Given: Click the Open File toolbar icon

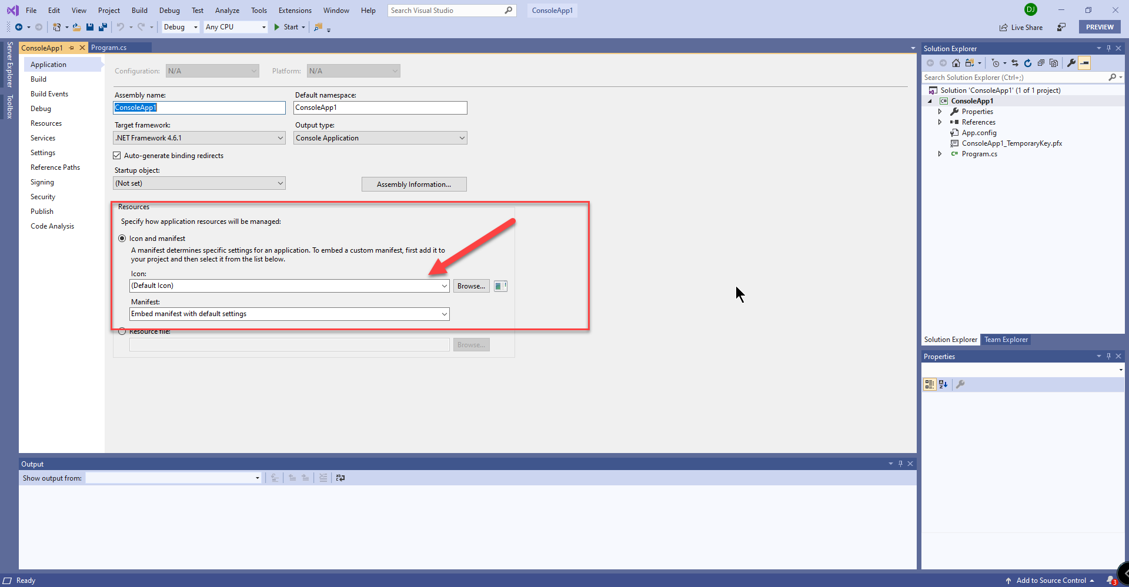Looking at the screenshot, I should (76, 27).
